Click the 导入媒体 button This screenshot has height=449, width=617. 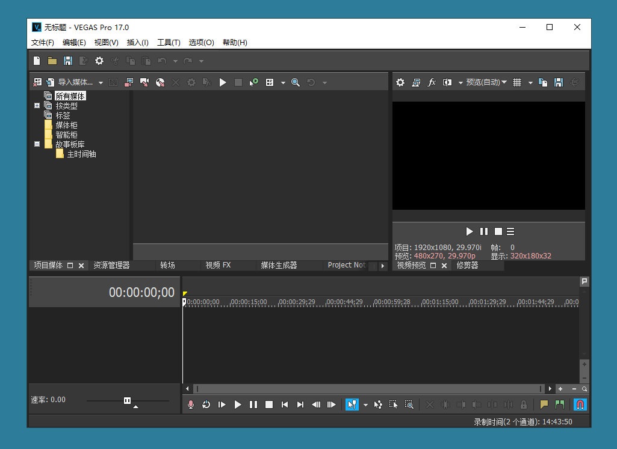[75, 82]
